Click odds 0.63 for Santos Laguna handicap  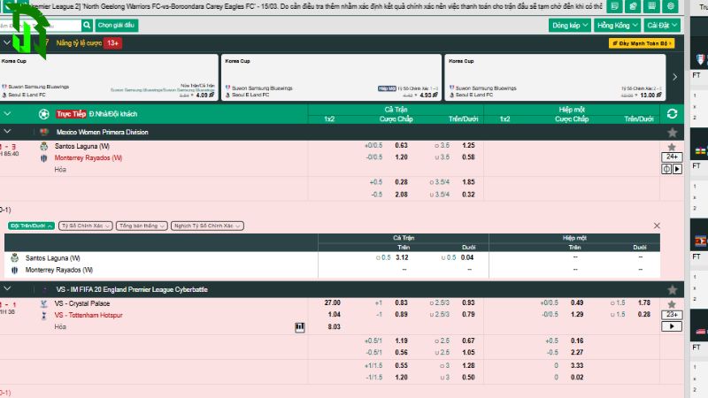click(401, 145)
